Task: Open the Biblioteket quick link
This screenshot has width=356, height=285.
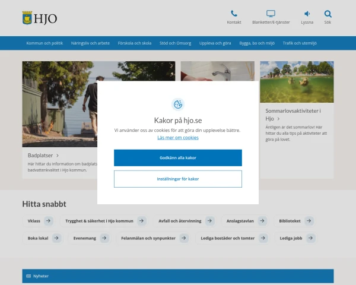Action: point(295,221)
